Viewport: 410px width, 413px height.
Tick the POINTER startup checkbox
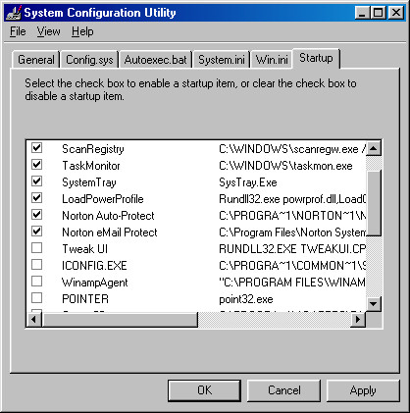click(x=37, y=298)
